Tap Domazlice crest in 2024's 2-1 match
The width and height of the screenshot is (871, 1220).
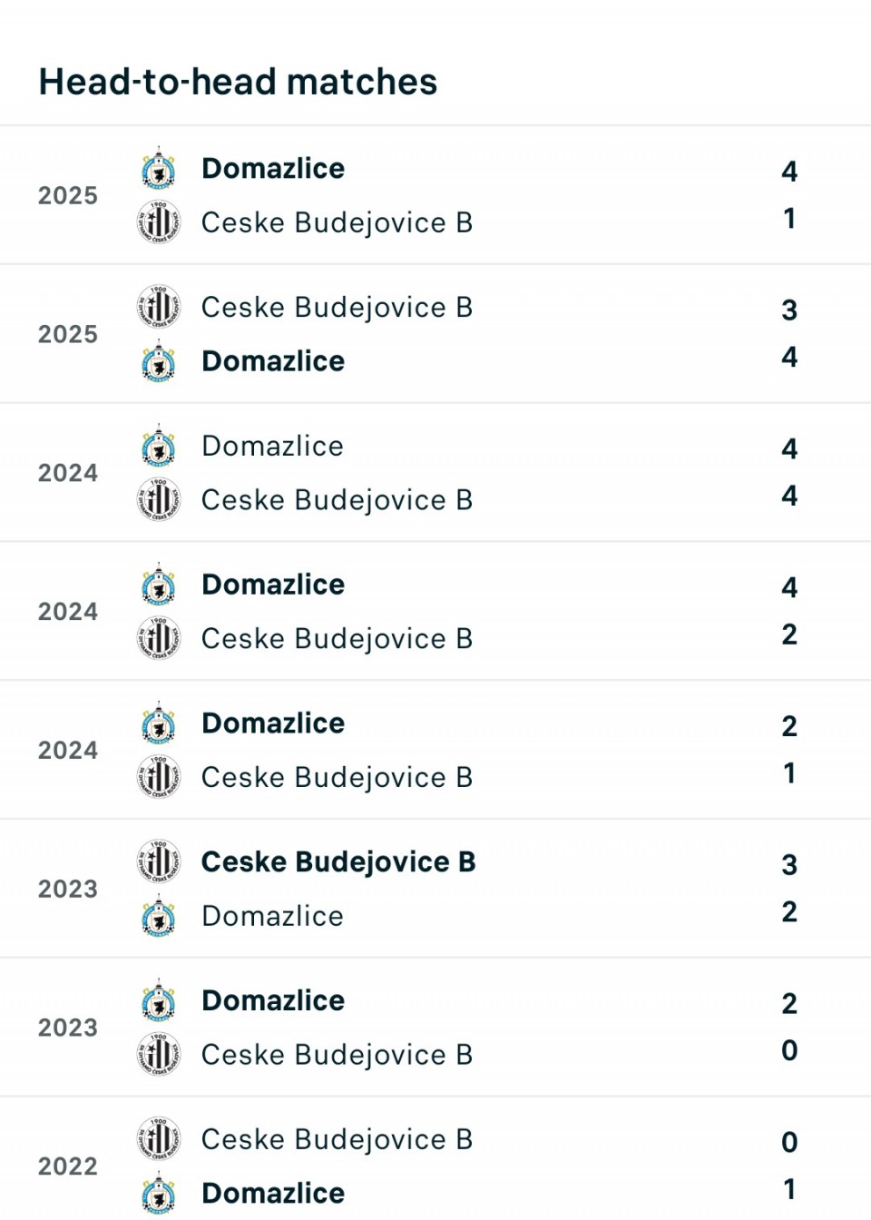click(x=159, y=723)
